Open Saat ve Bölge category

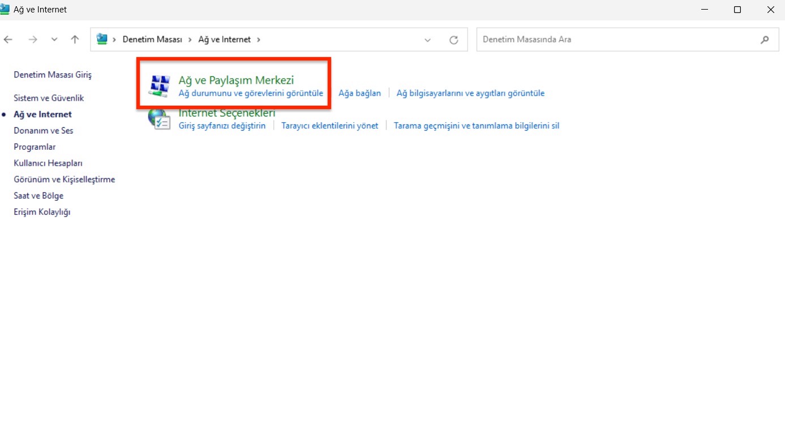(38, 196)
